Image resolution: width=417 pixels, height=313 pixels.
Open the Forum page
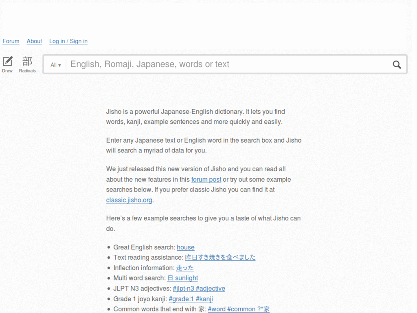click(x=11, y=41)
